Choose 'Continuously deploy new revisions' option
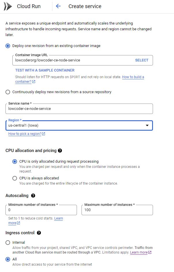This screenshot has width=174, height=272. pyautogui.click(x=8, y=92)
